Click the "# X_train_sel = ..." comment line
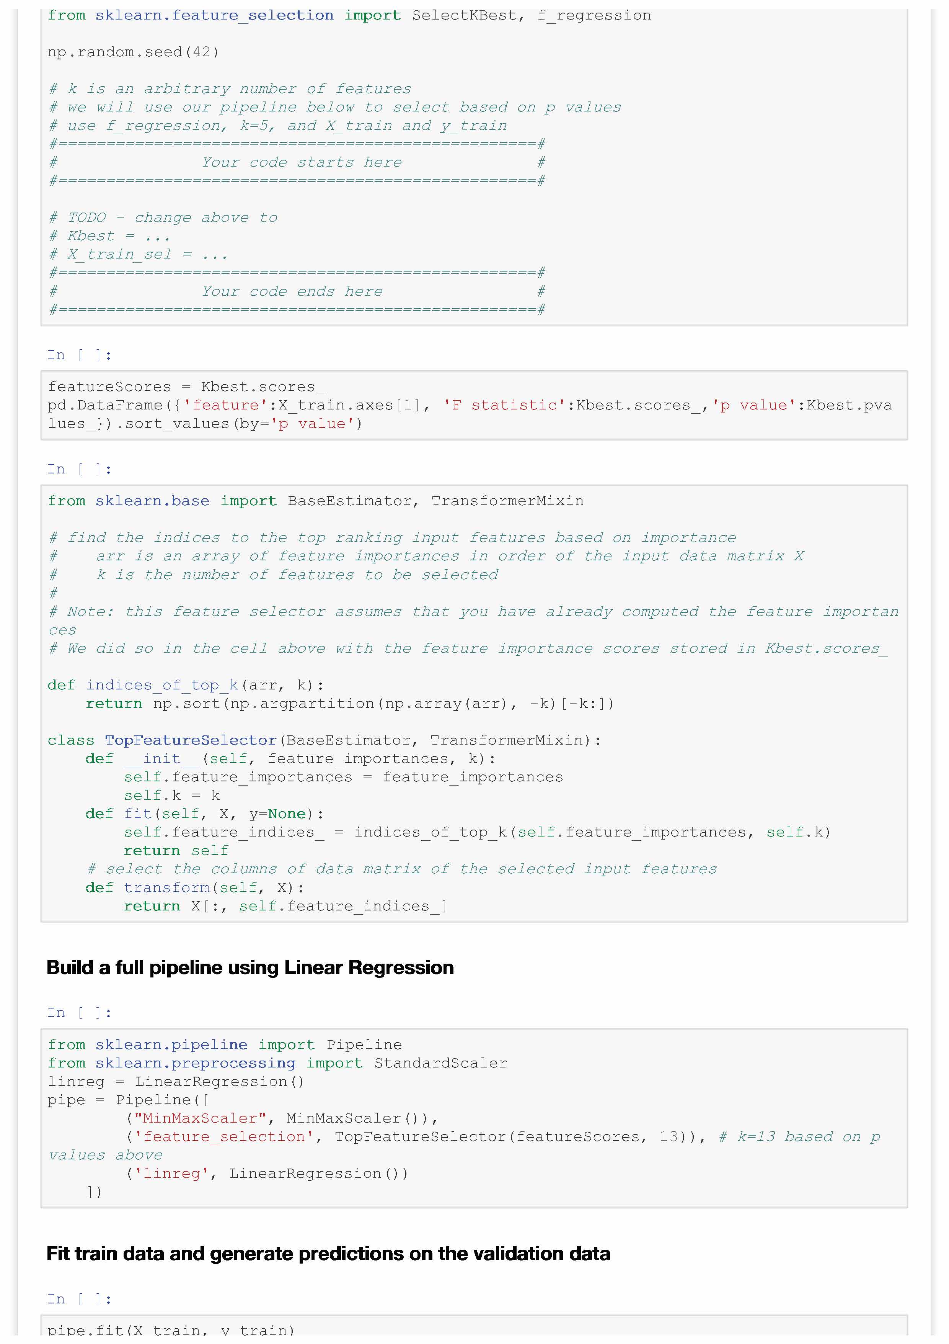 tap(138, 254)
